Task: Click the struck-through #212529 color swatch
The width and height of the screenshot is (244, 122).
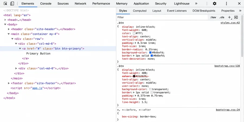Action: click(x=134, y=76)
